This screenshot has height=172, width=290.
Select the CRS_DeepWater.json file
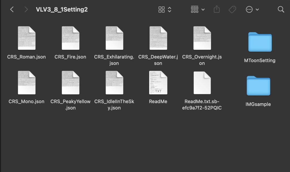[x=158, y=38]
